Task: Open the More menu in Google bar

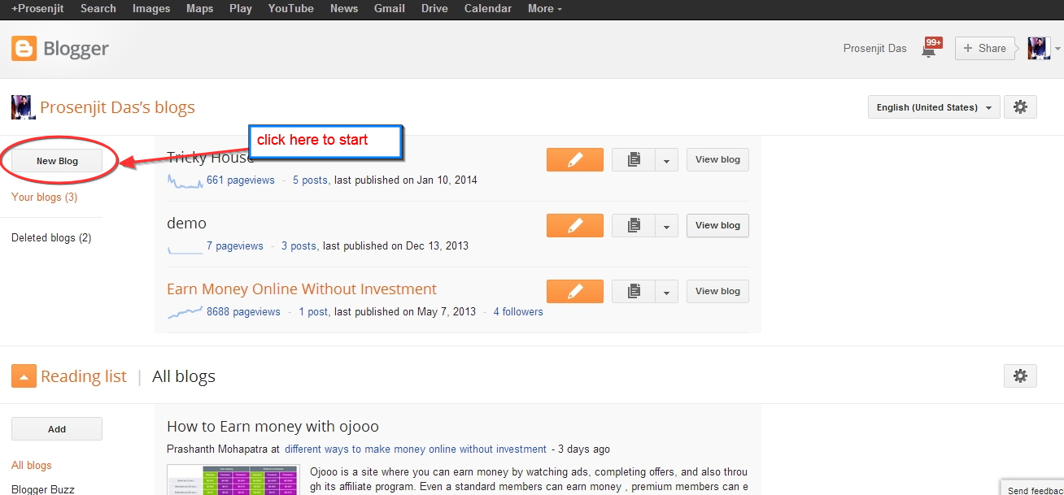Action: [545, 8]
